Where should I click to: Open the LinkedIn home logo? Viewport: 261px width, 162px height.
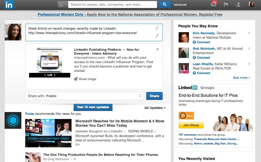(x=9, y=5)
